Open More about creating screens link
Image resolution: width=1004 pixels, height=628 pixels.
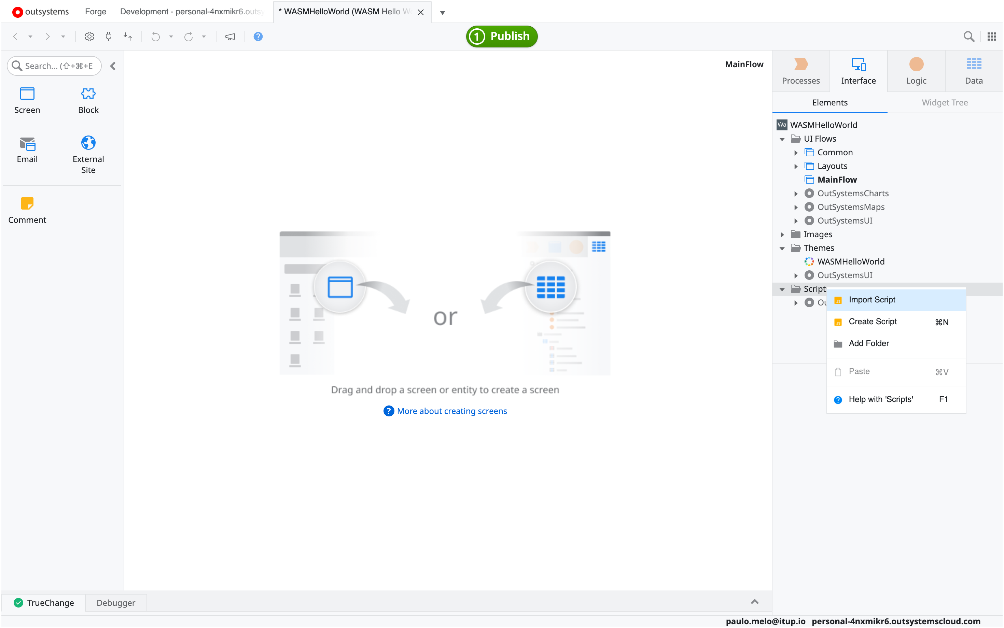[x=452, y=411]
